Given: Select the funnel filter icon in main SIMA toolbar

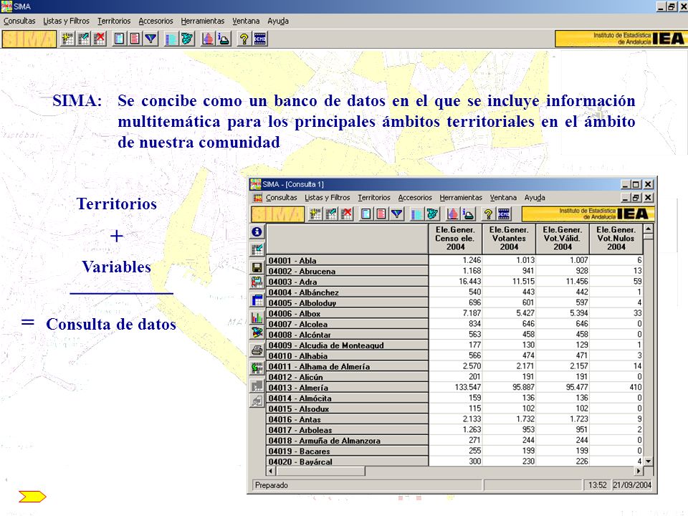Looking at the screenshot, I should [x=151, y=39].
